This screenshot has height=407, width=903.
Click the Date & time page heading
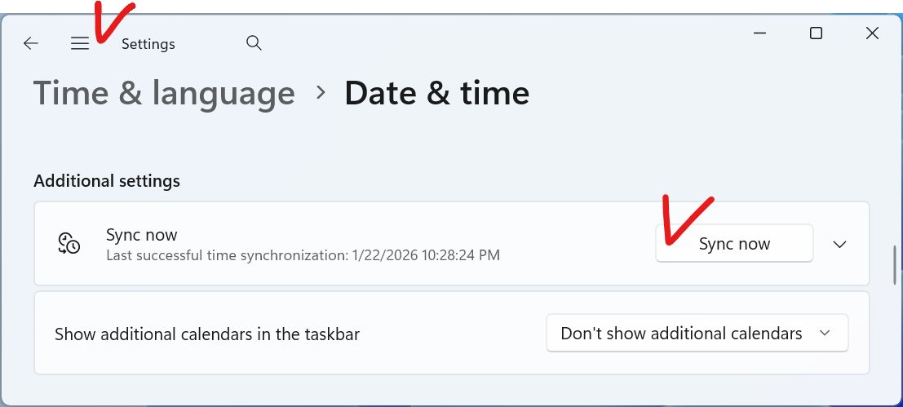click(436, 93)
